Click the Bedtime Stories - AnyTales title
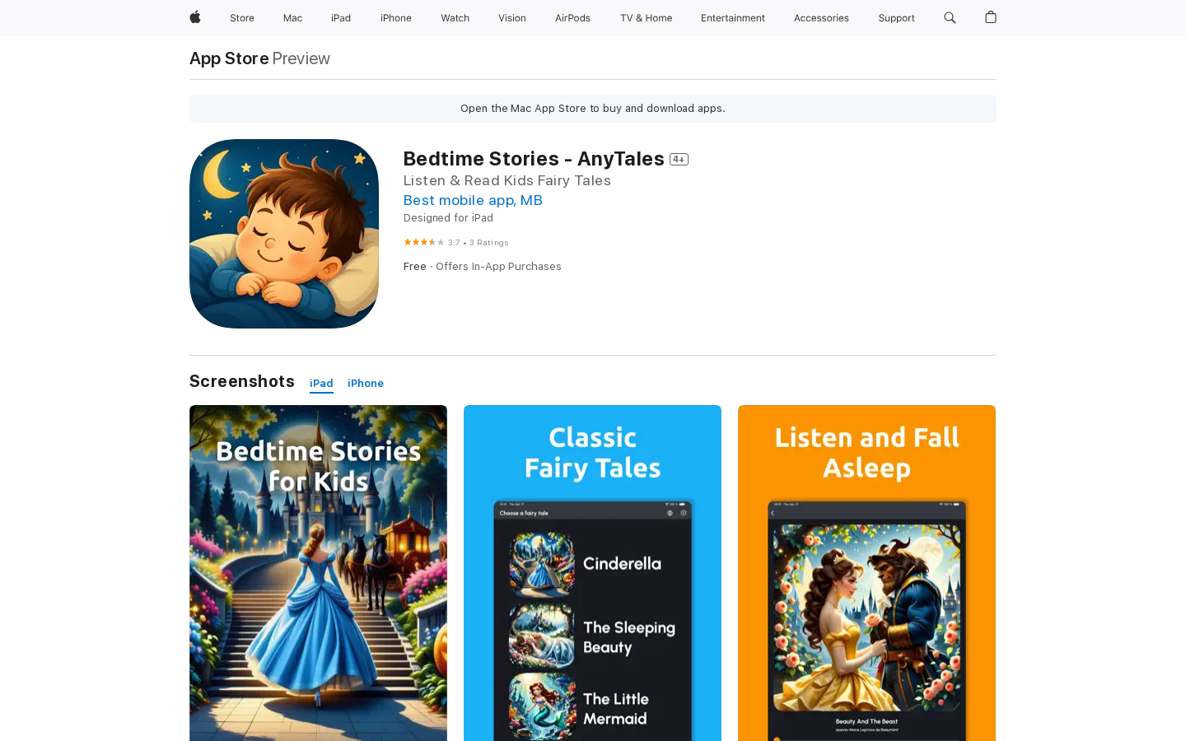 [534, 159]
